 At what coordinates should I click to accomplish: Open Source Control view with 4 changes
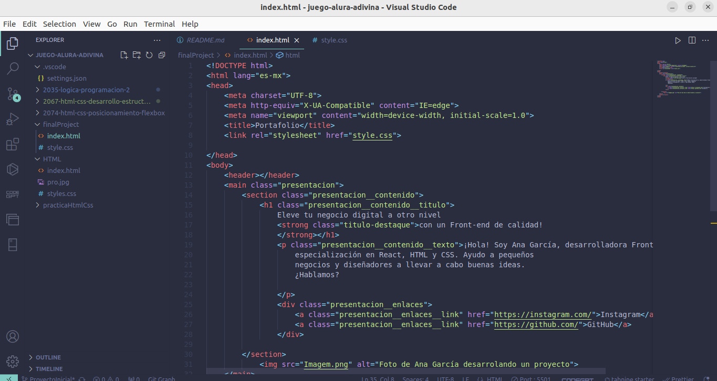tap(13, 94)
